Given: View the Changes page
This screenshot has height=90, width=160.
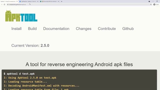Looking at the screenshot, I should (x=83, y=29).
